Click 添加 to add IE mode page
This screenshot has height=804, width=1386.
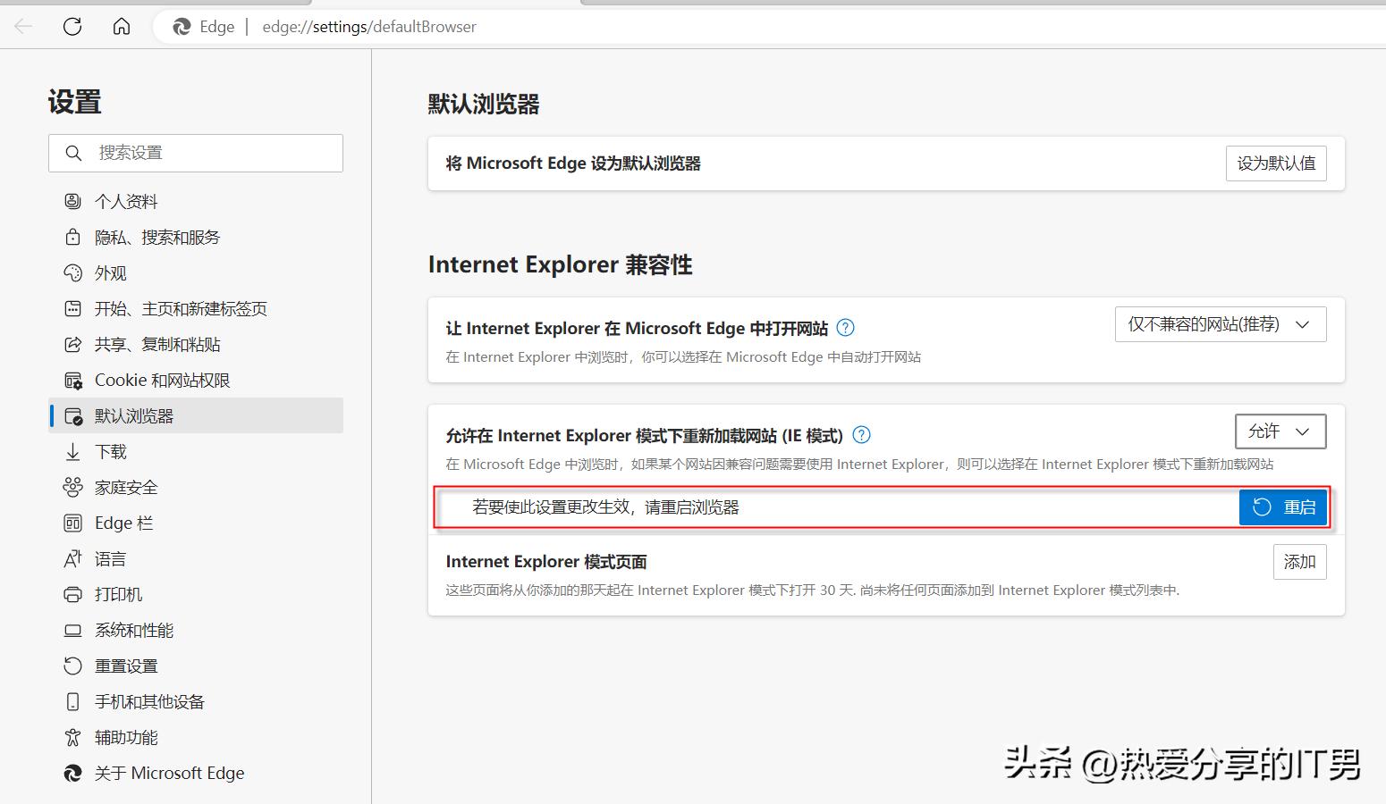[1300, 561]
